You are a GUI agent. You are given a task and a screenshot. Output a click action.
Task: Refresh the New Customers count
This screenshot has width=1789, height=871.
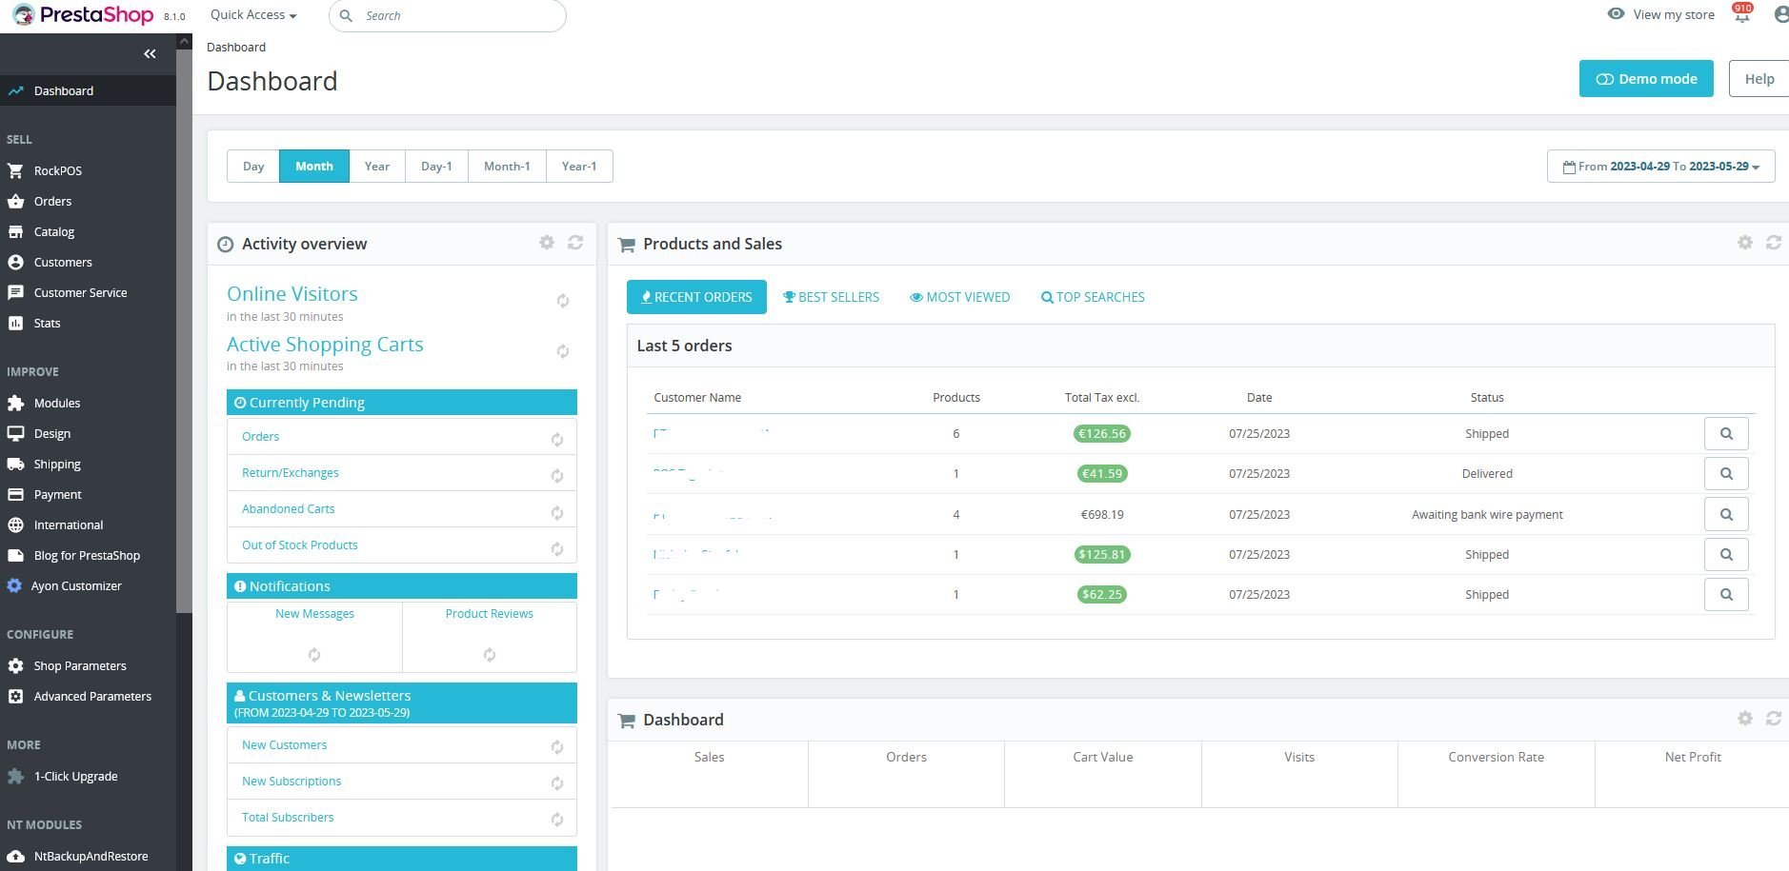pos(557,747)
